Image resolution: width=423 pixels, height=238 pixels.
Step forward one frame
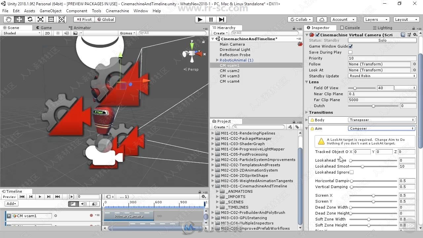click(x=222, y=20)
